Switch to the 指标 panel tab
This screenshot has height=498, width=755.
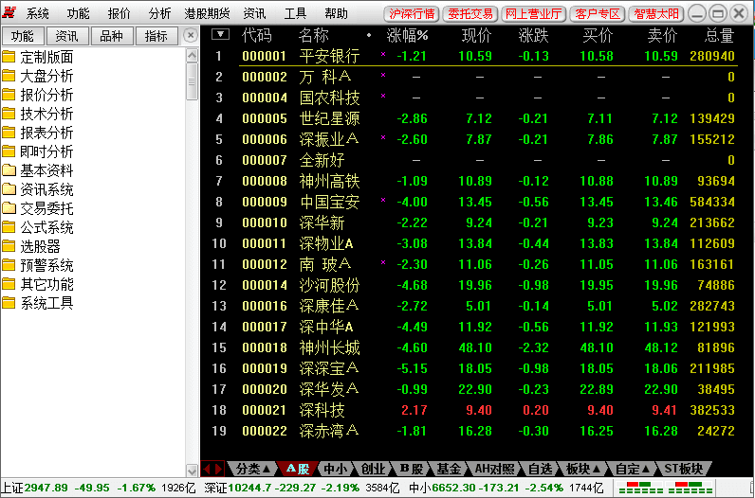point(157,35)
